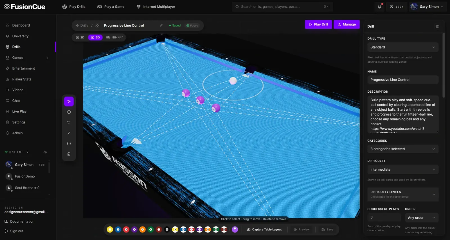Expand the Games sidebar submenu
450x240 pixels.
tap(48, 58)
